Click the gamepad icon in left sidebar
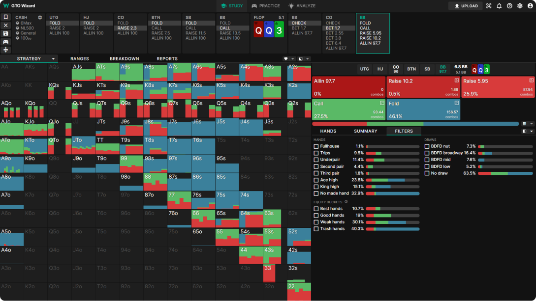Viewport: 536px width, 301px height. (x=6, y=42)
